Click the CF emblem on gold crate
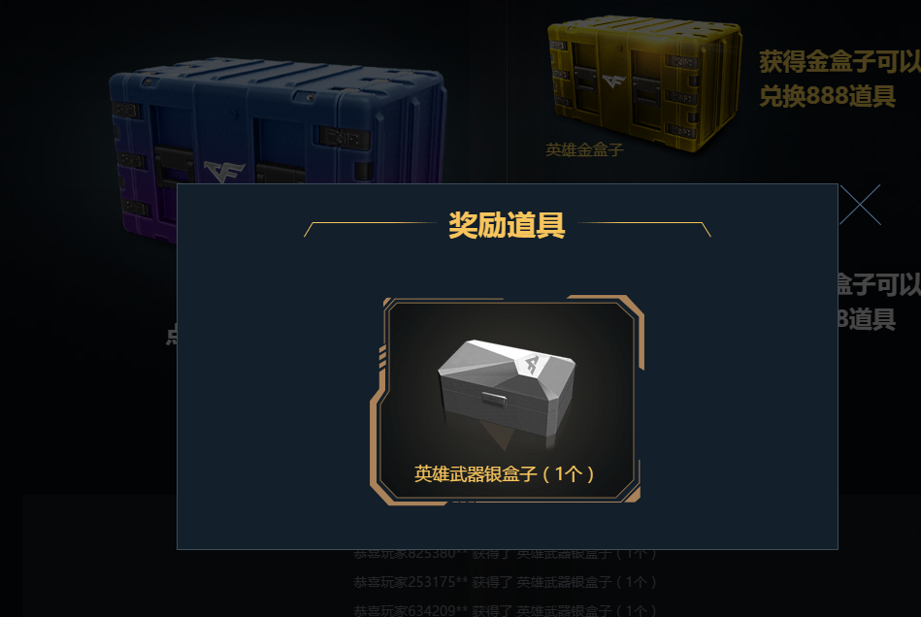This screenshot has height=617, width=921. coord(613,81)
